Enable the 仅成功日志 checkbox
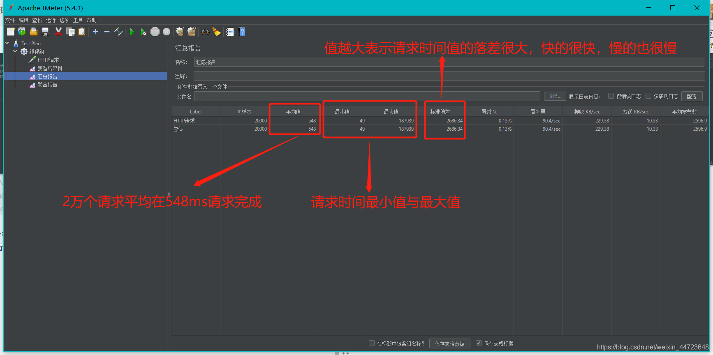Viewport: 713px width, 355px height. pyautogui.click(x=648, y=96)
